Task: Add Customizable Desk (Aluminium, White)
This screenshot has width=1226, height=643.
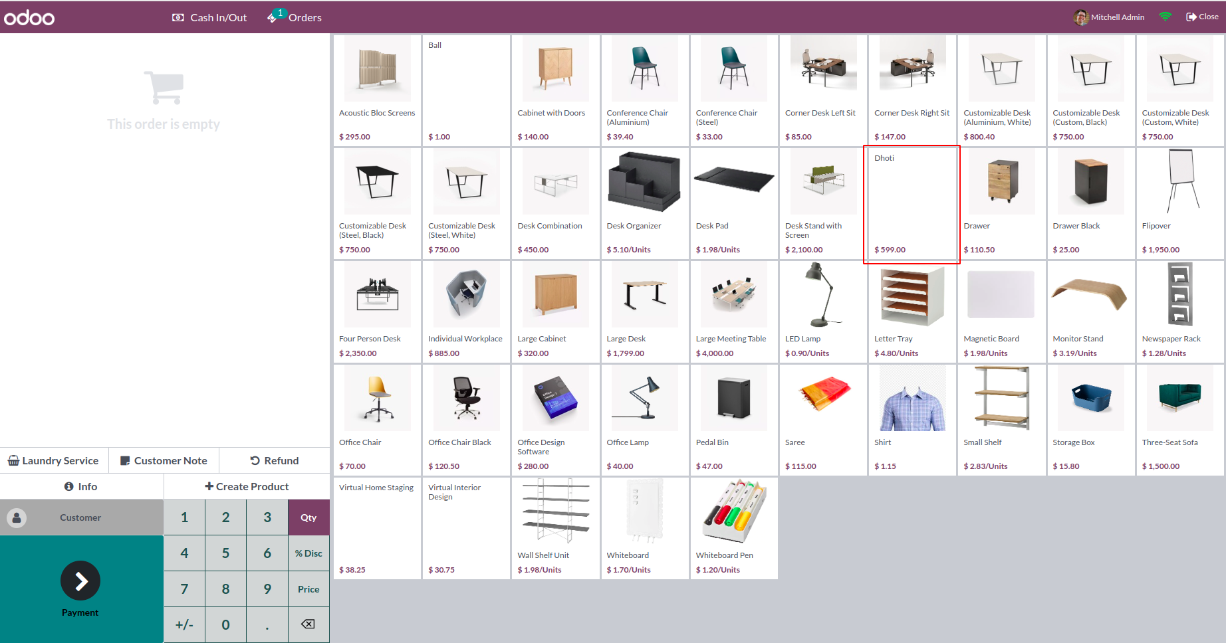Action: (1001, 90)
